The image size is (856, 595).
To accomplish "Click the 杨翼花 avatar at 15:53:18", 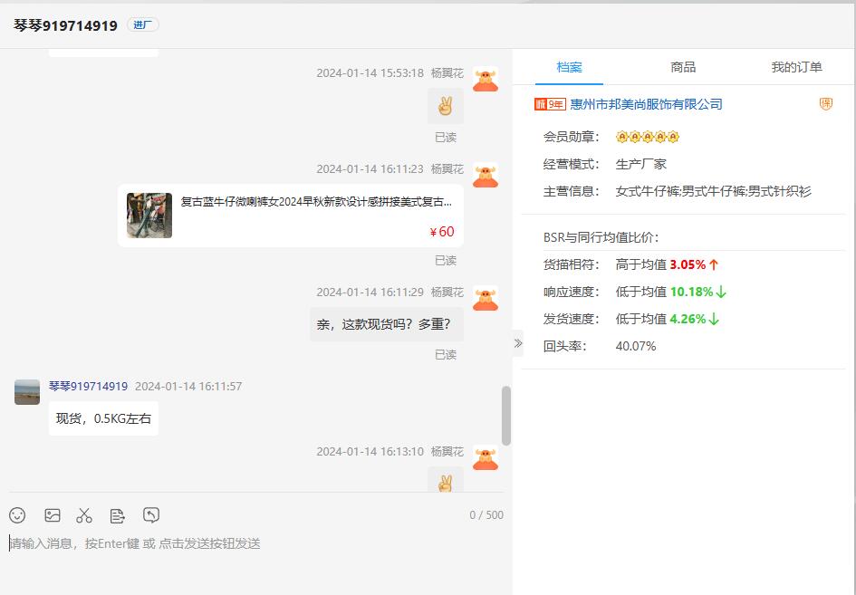I will tap(486, 79).
